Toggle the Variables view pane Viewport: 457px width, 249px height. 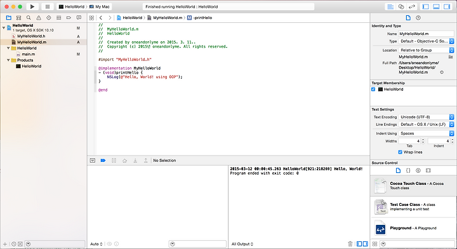click(x=359, y=244)
